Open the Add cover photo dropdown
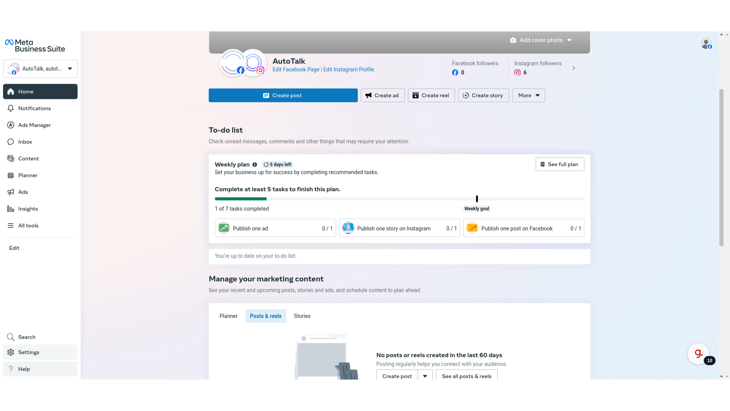Screen dimensions: 730x411 point(541,40)
